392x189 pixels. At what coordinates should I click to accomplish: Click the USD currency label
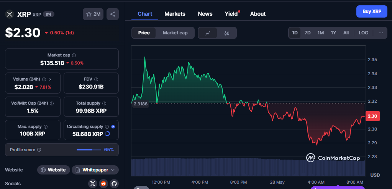click(375, 175)
